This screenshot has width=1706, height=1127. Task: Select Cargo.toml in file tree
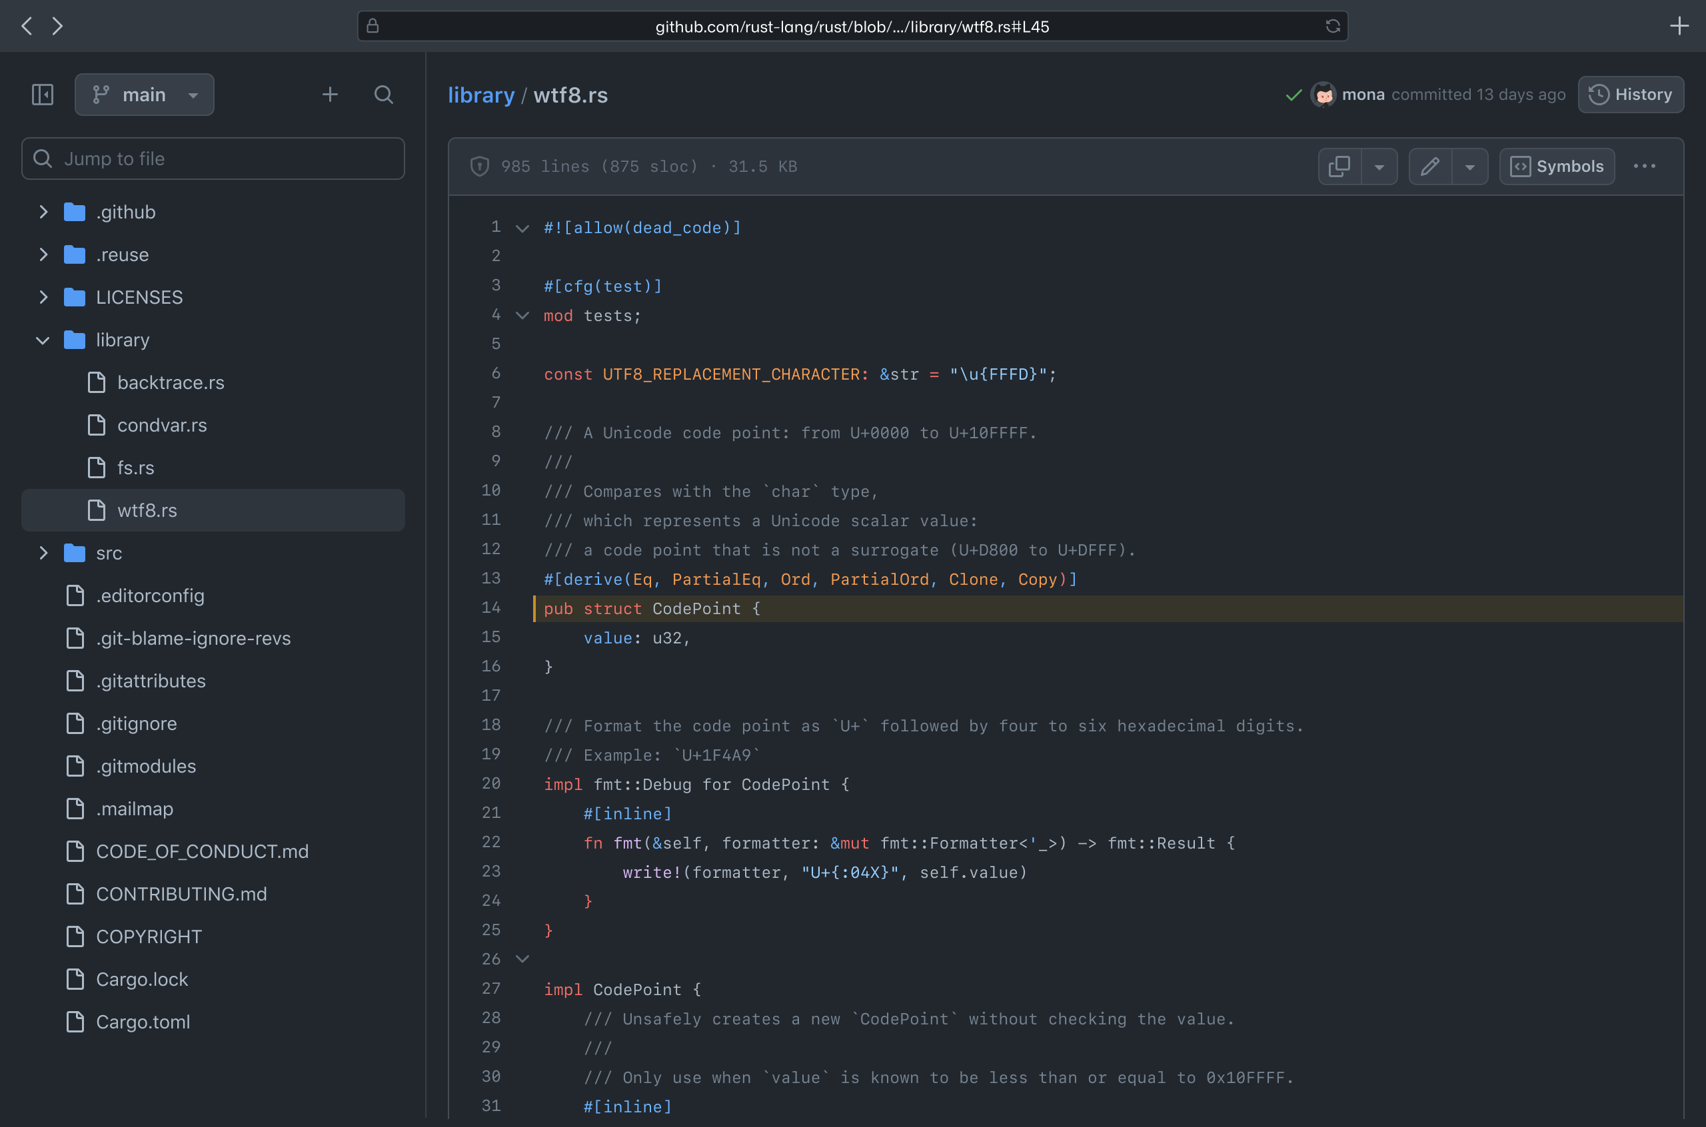(x=143, y=1021)
